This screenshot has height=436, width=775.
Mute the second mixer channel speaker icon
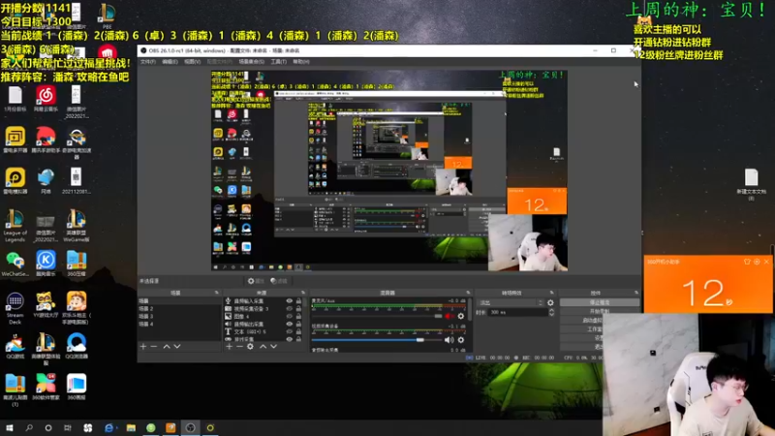click(x=449, y=340)
